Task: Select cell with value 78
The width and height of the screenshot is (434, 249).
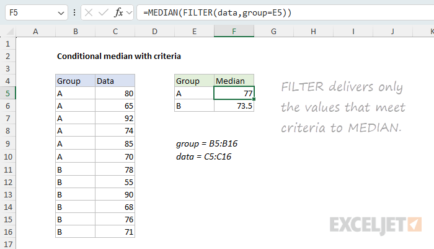Action: click(x=115, y=170)
